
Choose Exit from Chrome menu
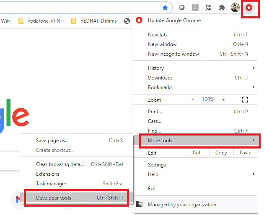195,189
